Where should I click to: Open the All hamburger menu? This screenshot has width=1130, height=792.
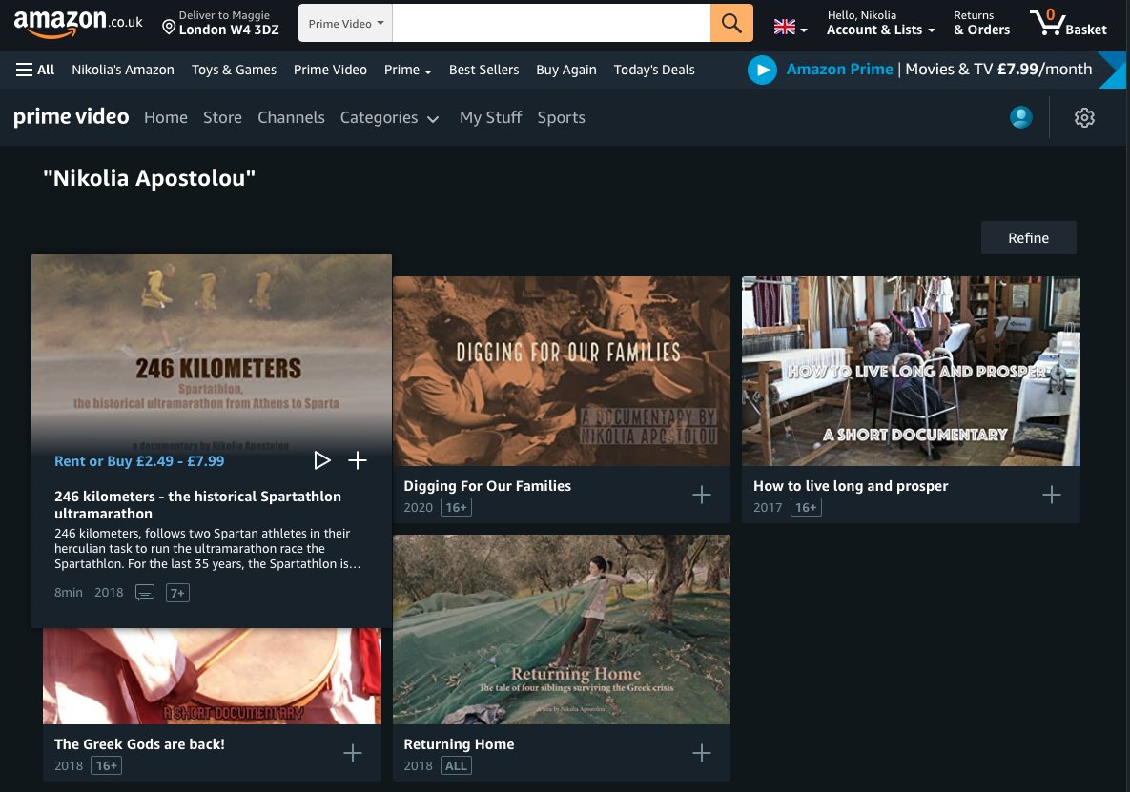(x=35, y=70)
